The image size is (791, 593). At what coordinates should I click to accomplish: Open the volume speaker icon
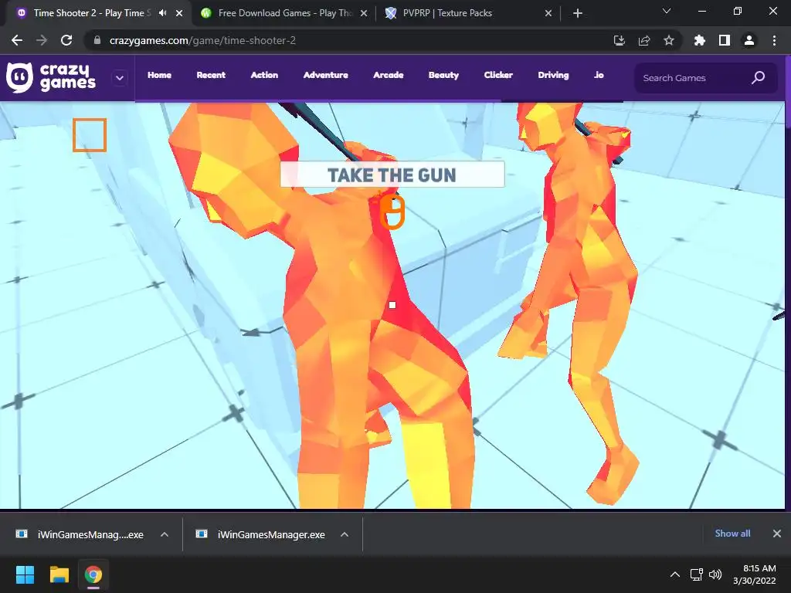715,574
